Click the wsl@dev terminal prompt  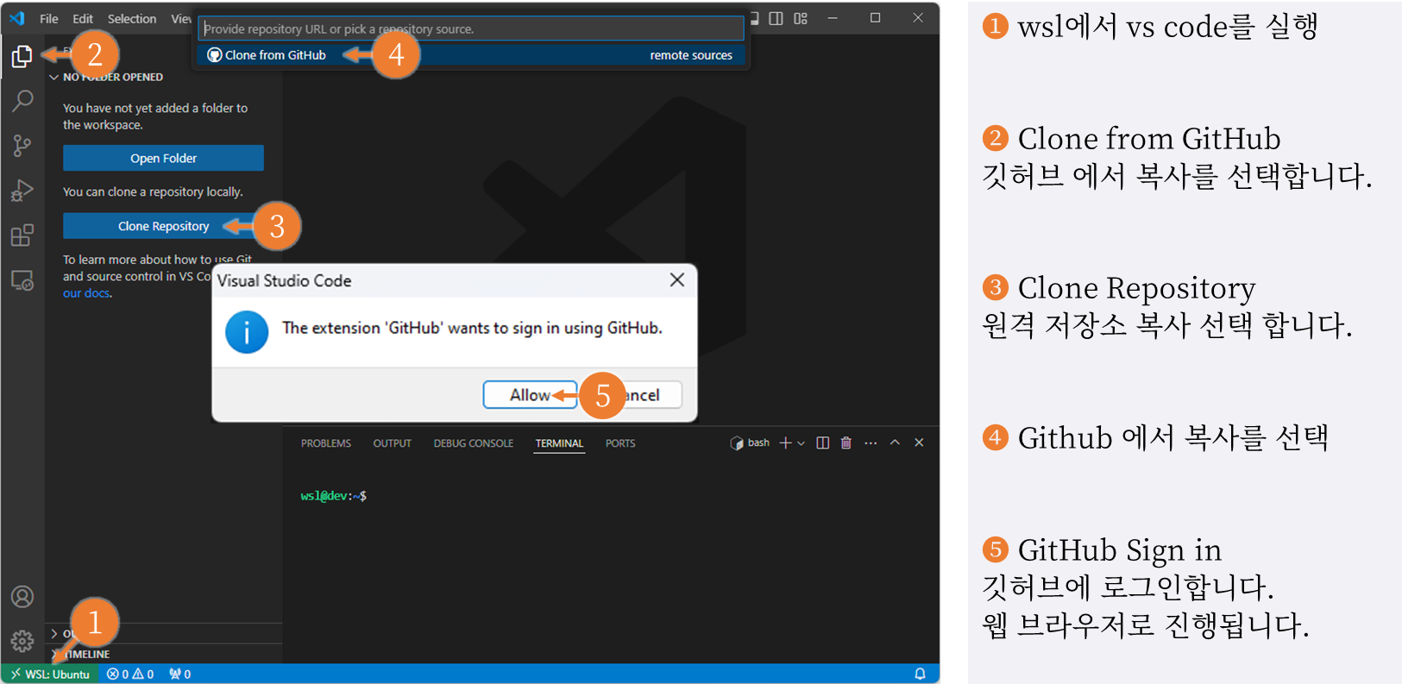333,496
